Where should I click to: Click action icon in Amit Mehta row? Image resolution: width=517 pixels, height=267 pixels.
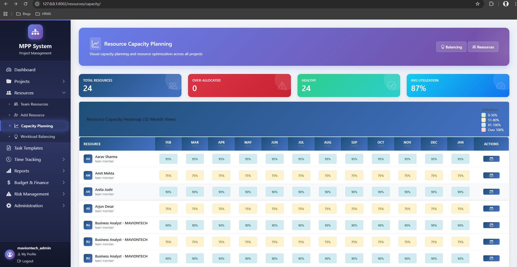[x=491, y=175]
